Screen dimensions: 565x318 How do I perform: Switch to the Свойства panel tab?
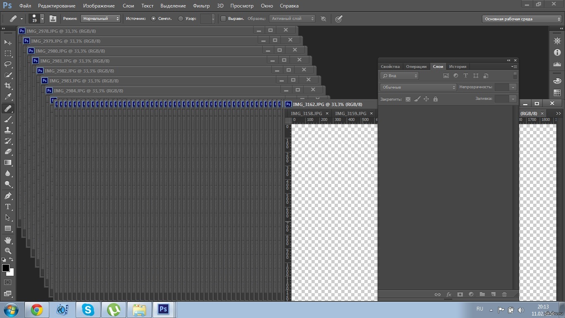(390, 67)
